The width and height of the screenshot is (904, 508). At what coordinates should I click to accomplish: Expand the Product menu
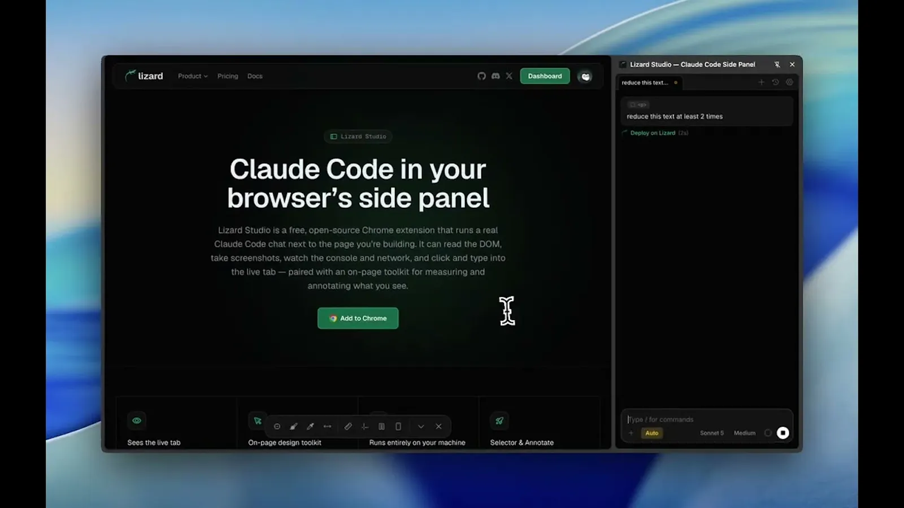click(193, 76)
